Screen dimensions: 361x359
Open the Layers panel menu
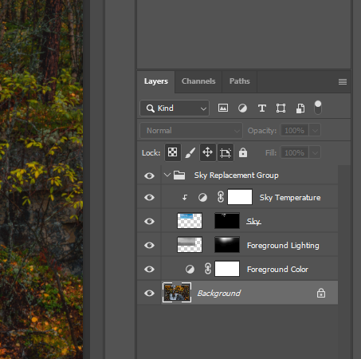[x=343, y=81]
